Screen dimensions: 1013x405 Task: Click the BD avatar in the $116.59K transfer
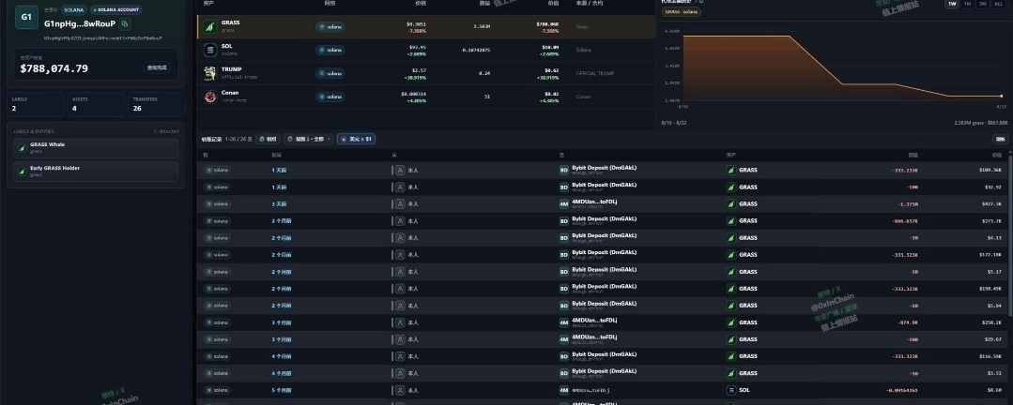coord(564,356)
